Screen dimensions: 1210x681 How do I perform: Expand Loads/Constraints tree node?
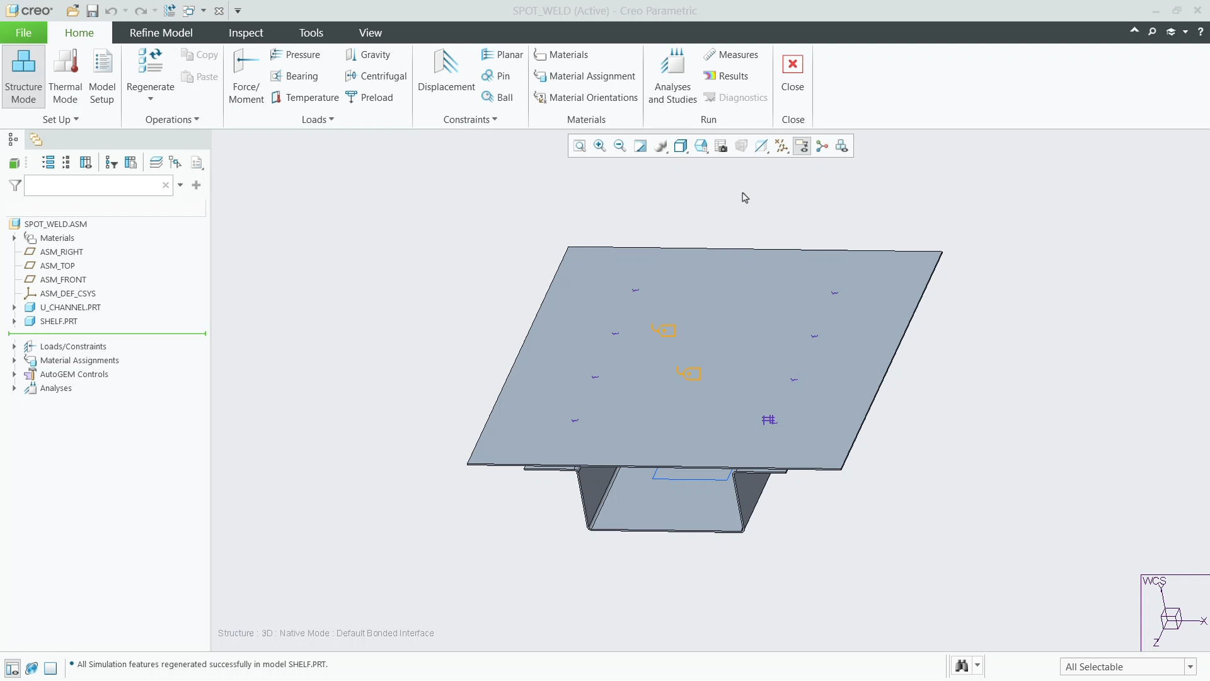[14, 346]
